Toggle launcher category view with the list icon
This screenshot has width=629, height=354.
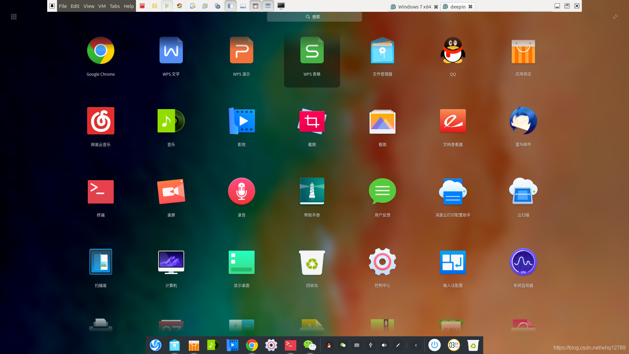[x=14, y=17]
